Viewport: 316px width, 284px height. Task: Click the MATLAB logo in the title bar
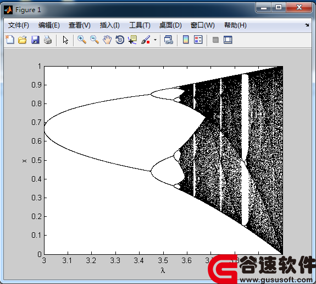8,9
